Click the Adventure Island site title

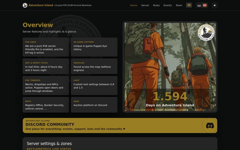(41, 5)
